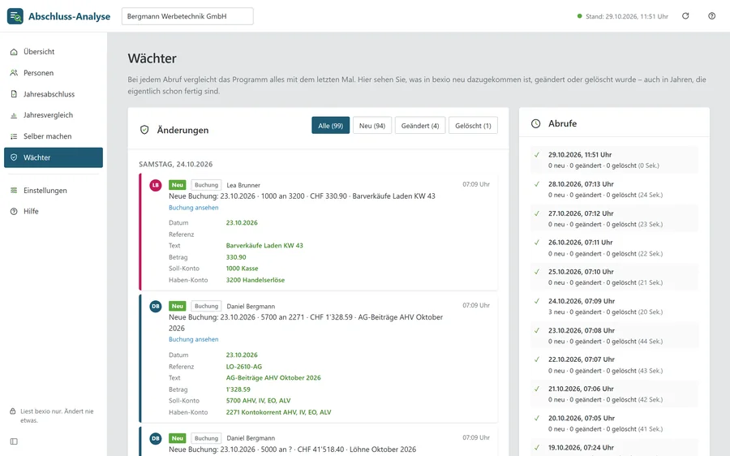Click the reference 'LO-2610-AG'
Screen dimensions: 730x456
(x=244, y=367)
